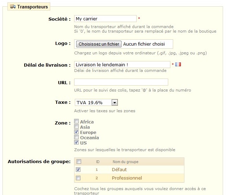Select the TVA 19.6% combo box
This screenshot has width=229, height=195.
96,102
